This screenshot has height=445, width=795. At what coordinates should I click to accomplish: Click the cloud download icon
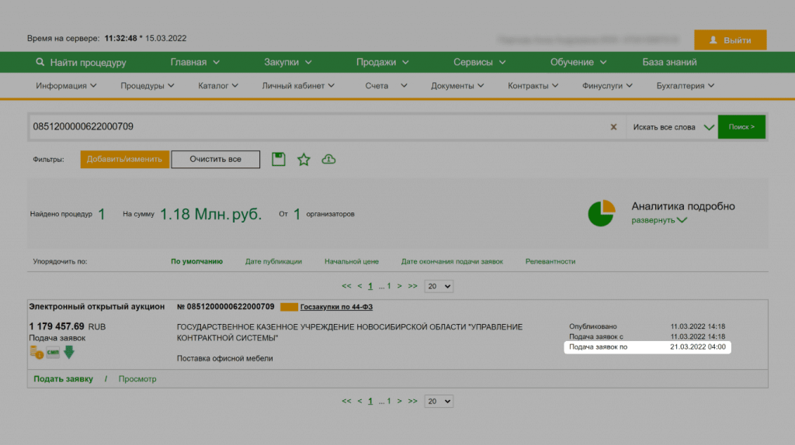point(328,159)
